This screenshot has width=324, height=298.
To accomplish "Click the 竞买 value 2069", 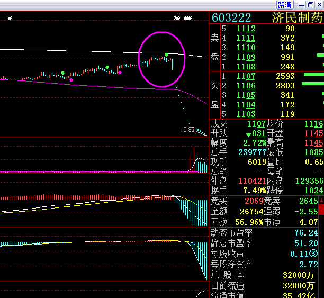I will (x=254, y=201).
